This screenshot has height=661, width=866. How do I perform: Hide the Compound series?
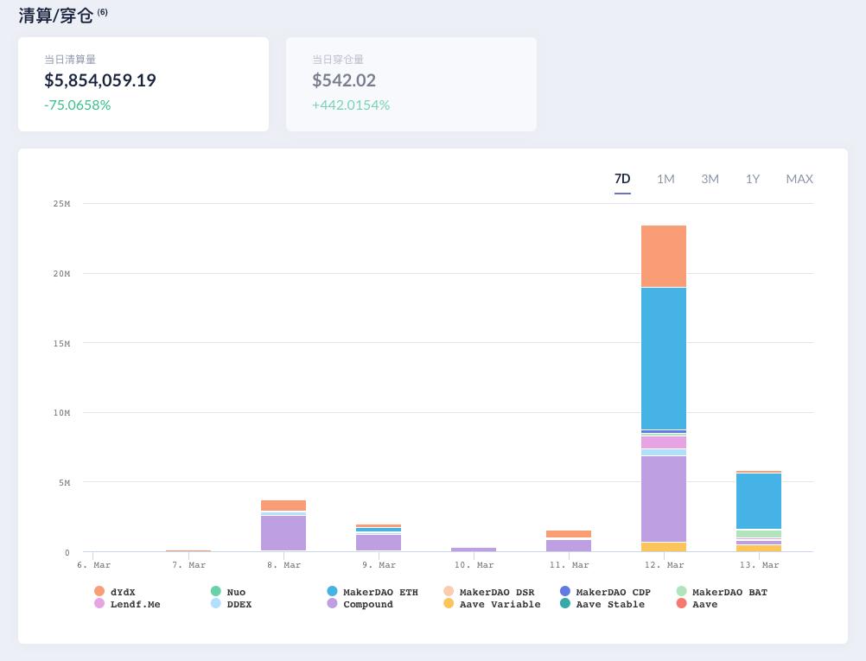coord(367,604)
